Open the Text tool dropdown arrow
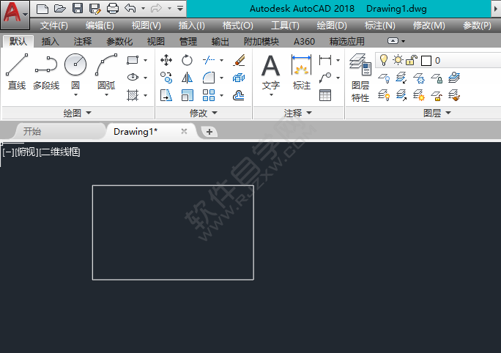The width and height of the screenshot is (501, 353). pyautogui.click(x=271, y=95)
